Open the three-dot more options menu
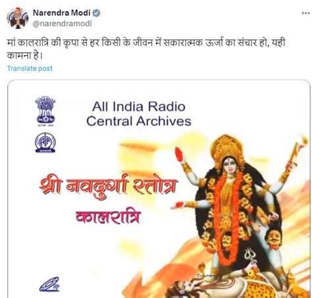Screen dimensions: 312x298 coord(305,13)
